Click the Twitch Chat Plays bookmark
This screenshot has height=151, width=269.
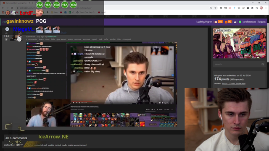86,12
